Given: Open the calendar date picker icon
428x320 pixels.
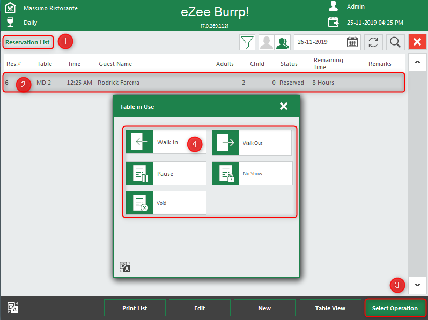Looking at the screenshot, I should coord(352,42).
